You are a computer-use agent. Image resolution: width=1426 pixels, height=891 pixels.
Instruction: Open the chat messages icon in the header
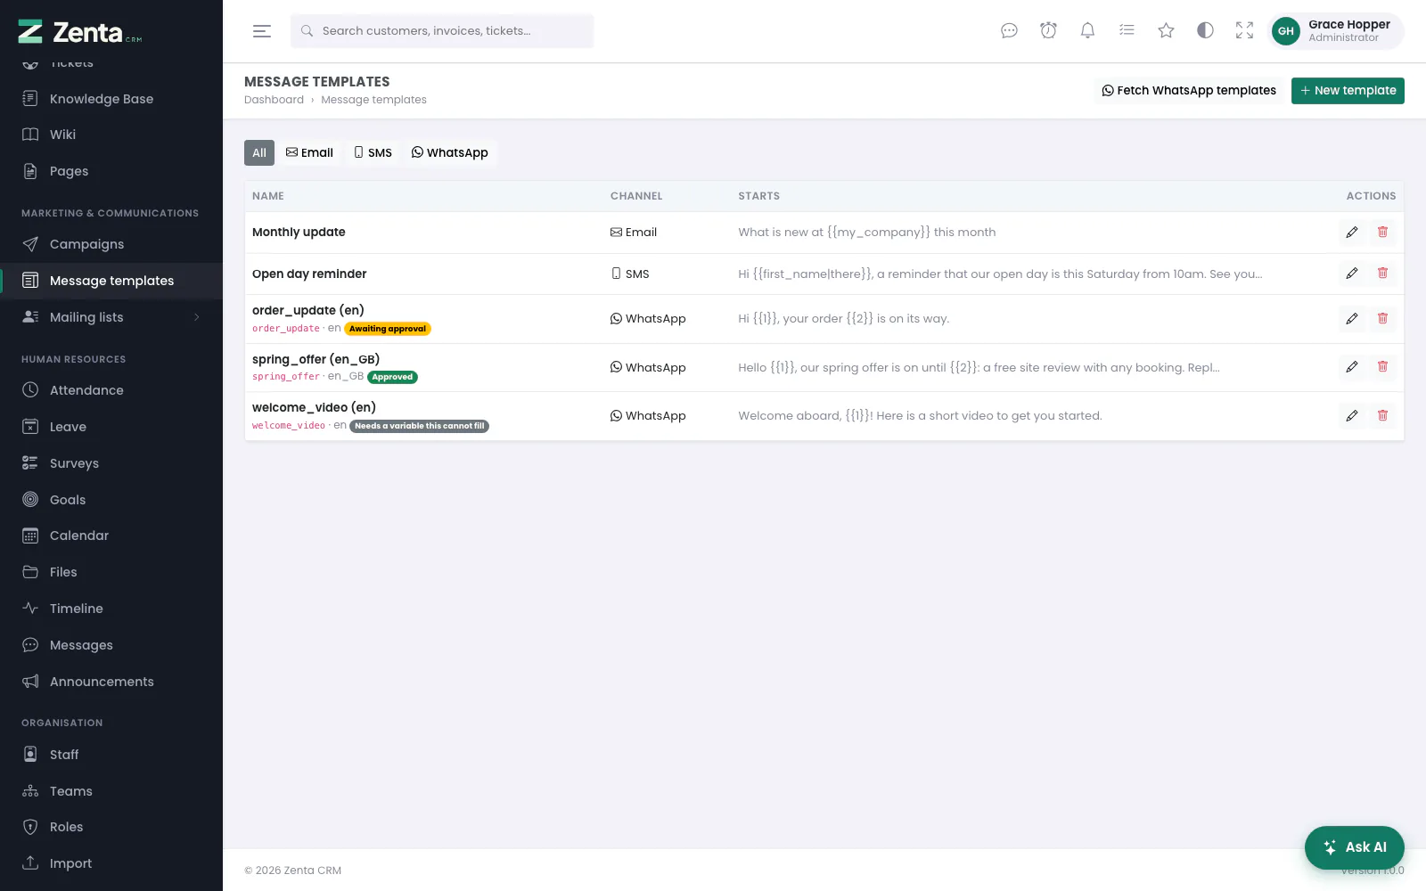[x=1009, y=31]
